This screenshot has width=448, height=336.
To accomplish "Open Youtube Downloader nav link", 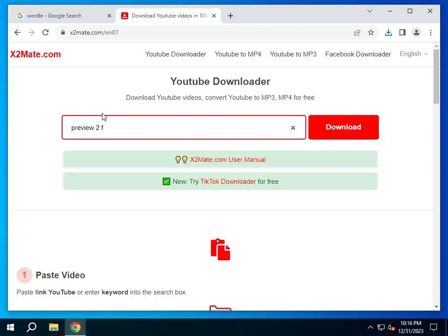I will click(176, 54).
